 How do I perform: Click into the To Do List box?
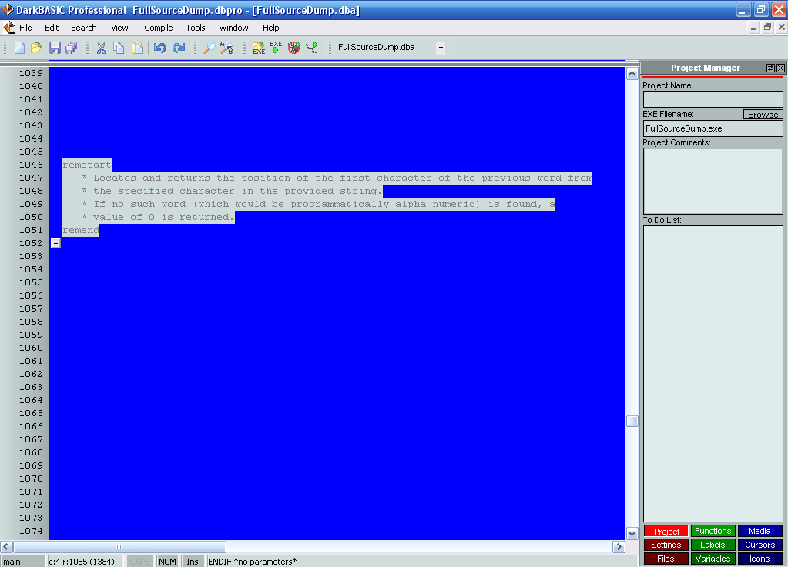pos(713,374)
